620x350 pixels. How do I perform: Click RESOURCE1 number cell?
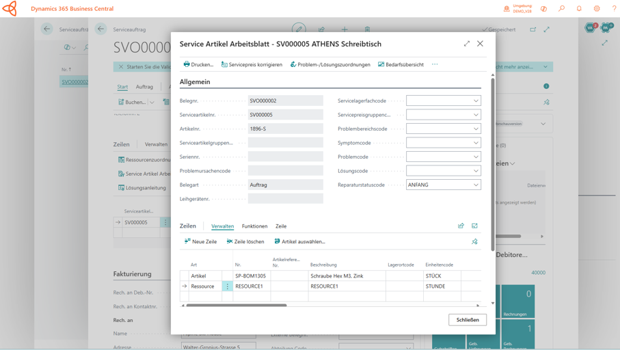click(x=252, y=286)
